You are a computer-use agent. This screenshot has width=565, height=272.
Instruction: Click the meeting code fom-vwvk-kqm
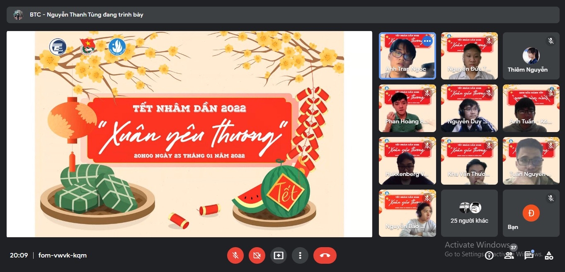click(63, 255)
